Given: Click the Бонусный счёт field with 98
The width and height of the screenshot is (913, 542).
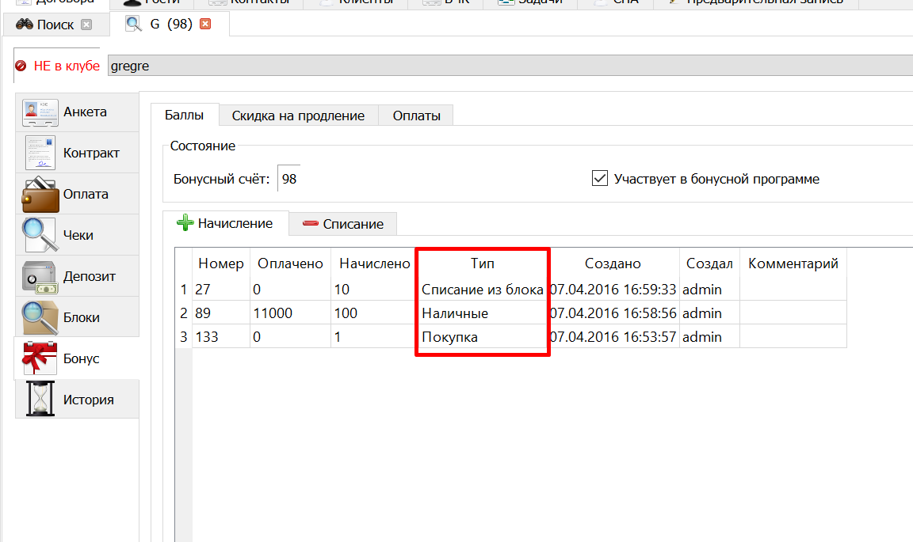Looking at the screenshot, I should click(x=288, y=179).
